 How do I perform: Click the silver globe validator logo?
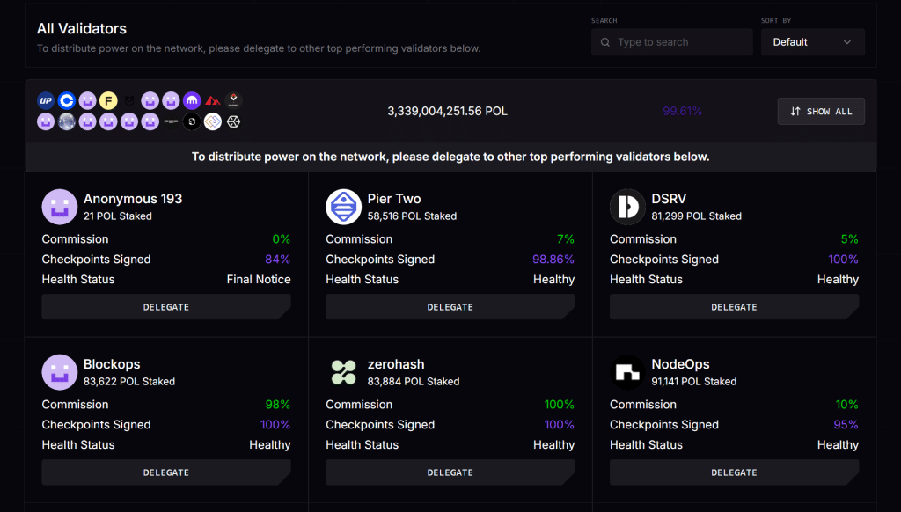(x=67, y=121)
